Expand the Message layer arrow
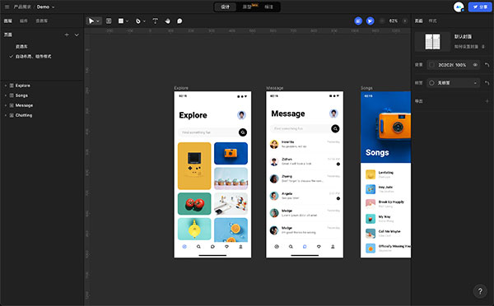 [x=6, y=105]
